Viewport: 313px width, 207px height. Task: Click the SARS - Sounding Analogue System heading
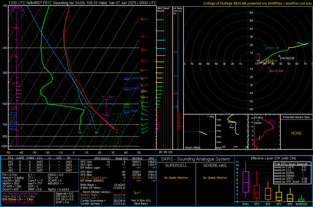click(x=196, y=159)
